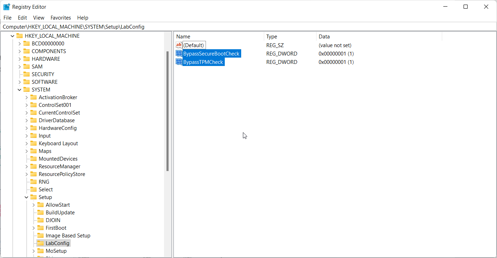The height and width of the screenshot is (258, 497).
Task: Select the ResourcePolicyStore key label
Action: (x=62, y=174)
